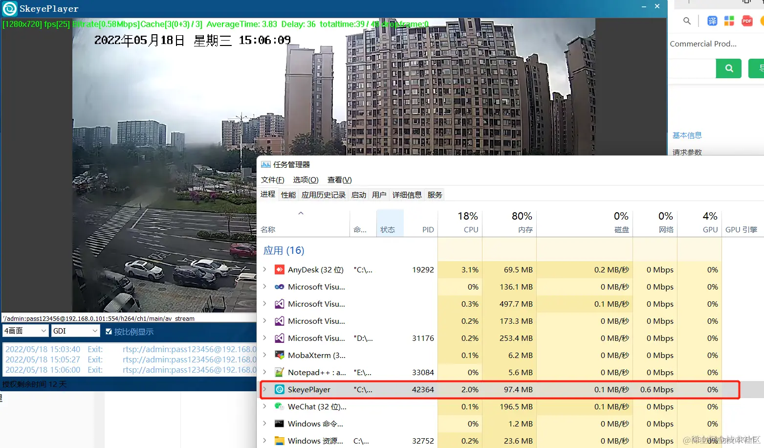Select log entry 2022/05/18 15:05:27 Exit
This screenshot has height=448, width=764.
(x=131, y=359)
